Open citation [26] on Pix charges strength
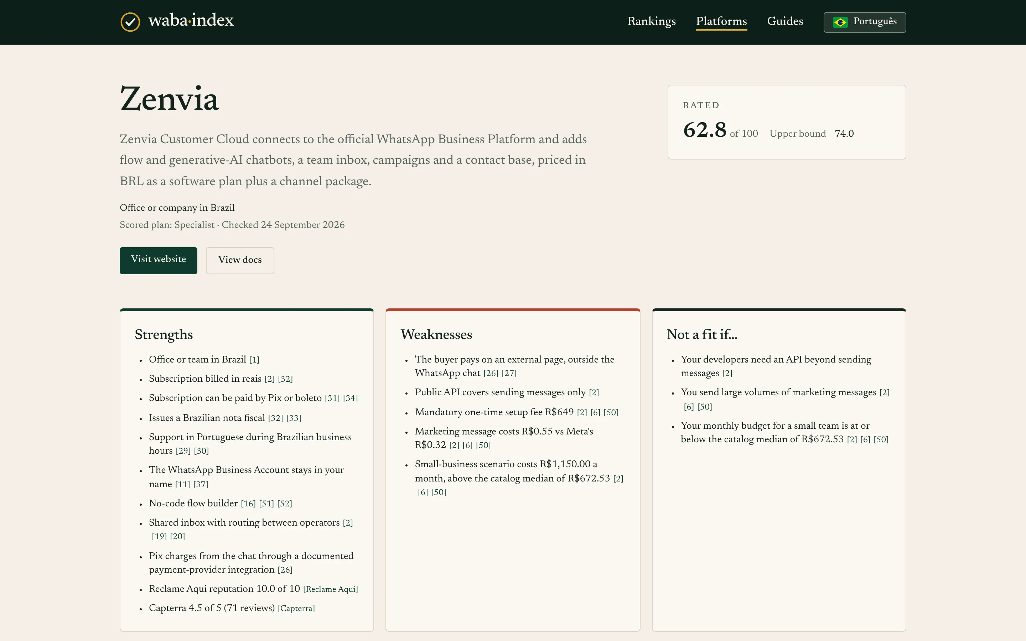This screenshot has height=641, width=1026. tap(285, 570)
